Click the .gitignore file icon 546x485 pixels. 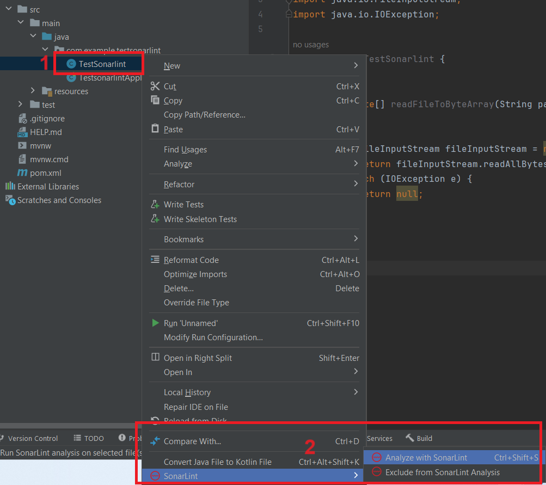[x=22, y=118]
